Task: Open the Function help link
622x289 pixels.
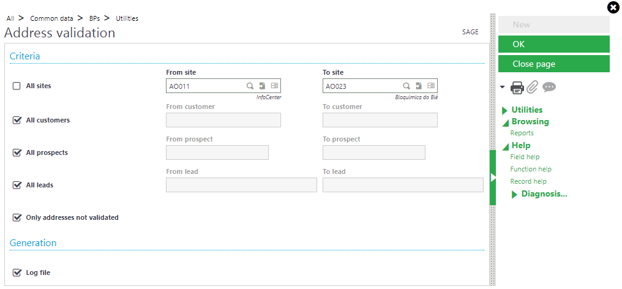Action: coord(531,169)
